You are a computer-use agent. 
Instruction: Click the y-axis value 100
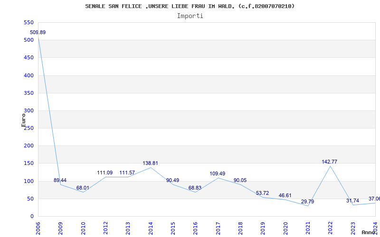(x=28, y=181)
